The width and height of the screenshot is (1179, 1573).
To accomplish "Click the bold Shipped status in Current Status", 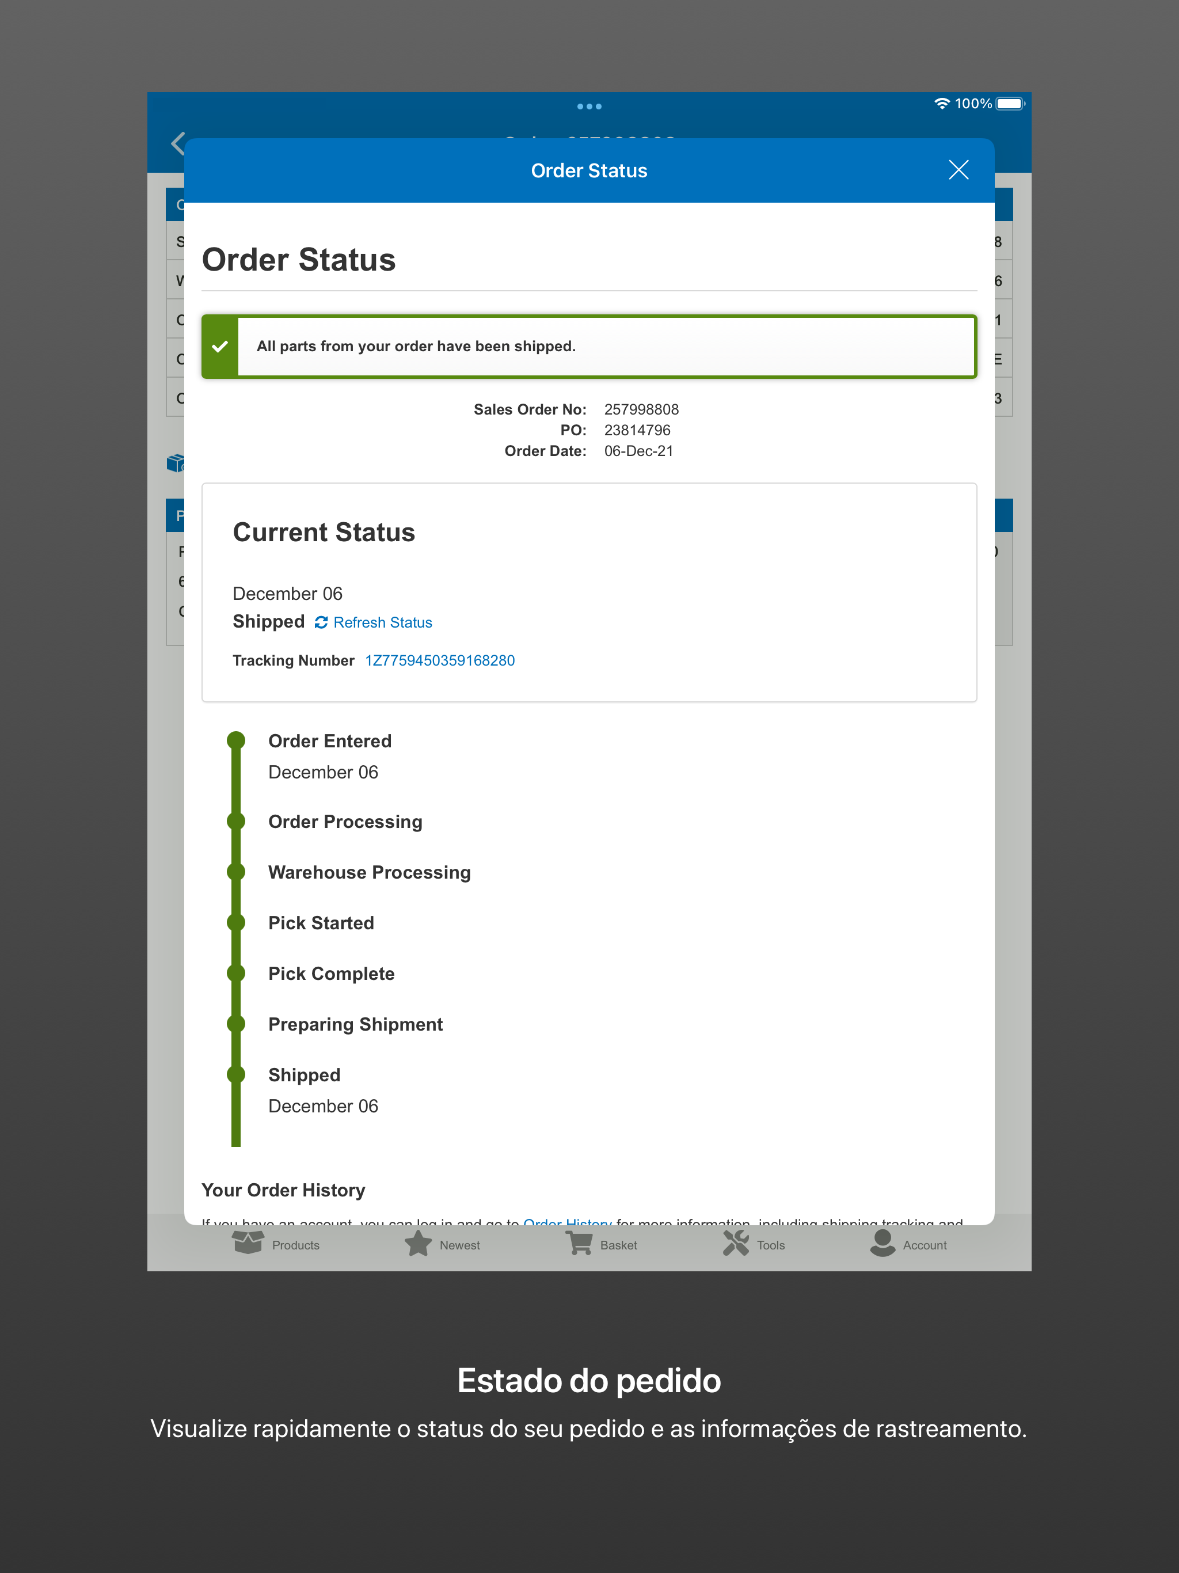I will click(x=269, y=621).
